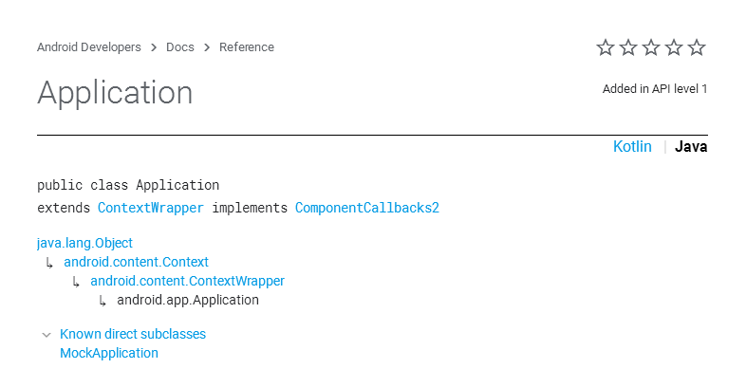Rate the page five stars
The height and width of the screenshot is (387, 746).
(x=697, y=47)
